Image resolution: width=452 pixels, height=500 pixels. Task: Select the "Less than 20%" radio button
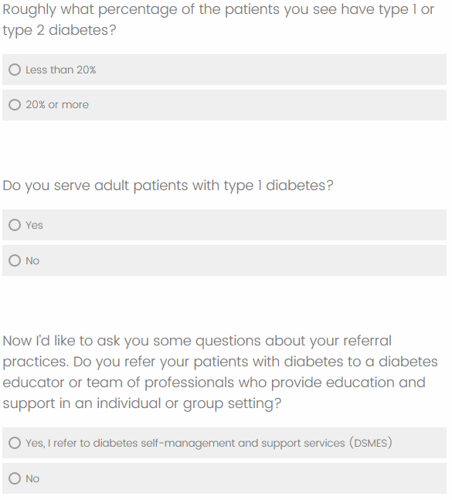pyautogui.click(x=15, y=70)
